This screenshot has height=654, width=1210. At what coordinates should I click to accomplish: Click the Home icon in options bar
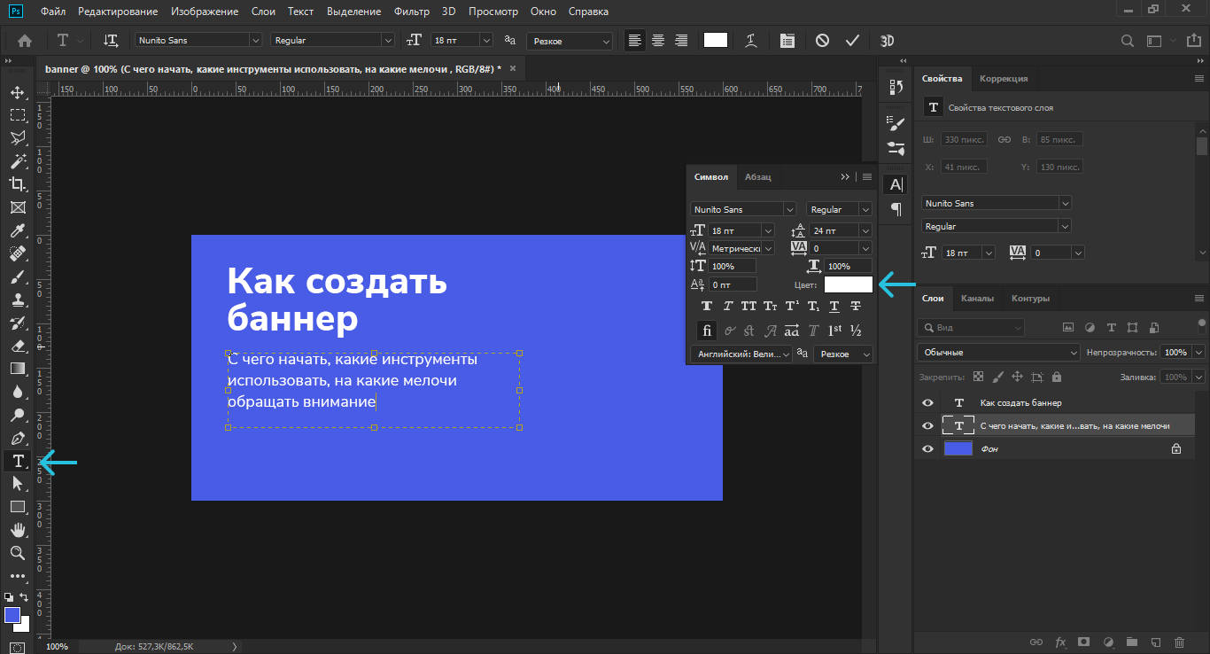click(25, 41)
